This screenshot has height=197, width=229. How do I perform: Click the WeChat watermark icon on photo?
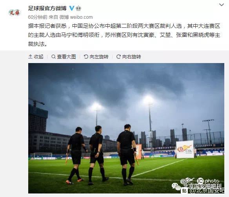(x=176, y=186)
